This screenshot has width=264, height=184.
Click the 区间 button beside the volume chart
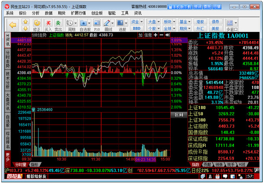(179, 115)
